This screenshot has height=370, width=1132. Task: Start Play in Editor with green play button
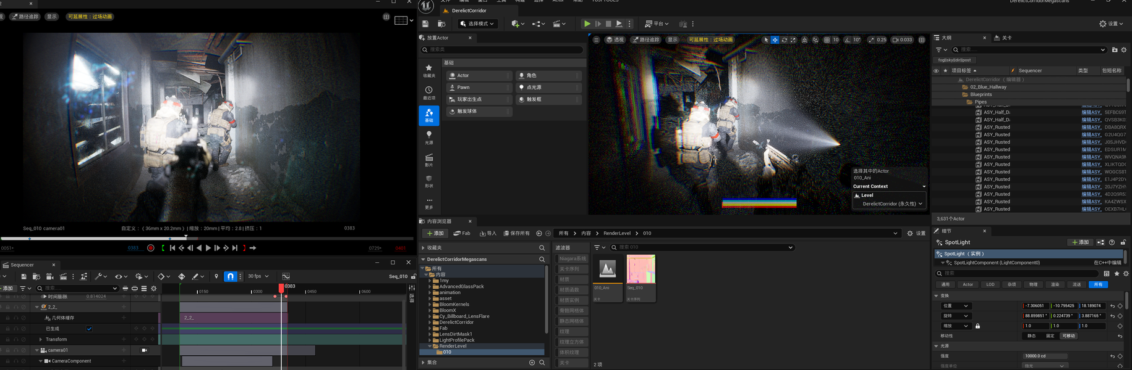click(587, 24)
